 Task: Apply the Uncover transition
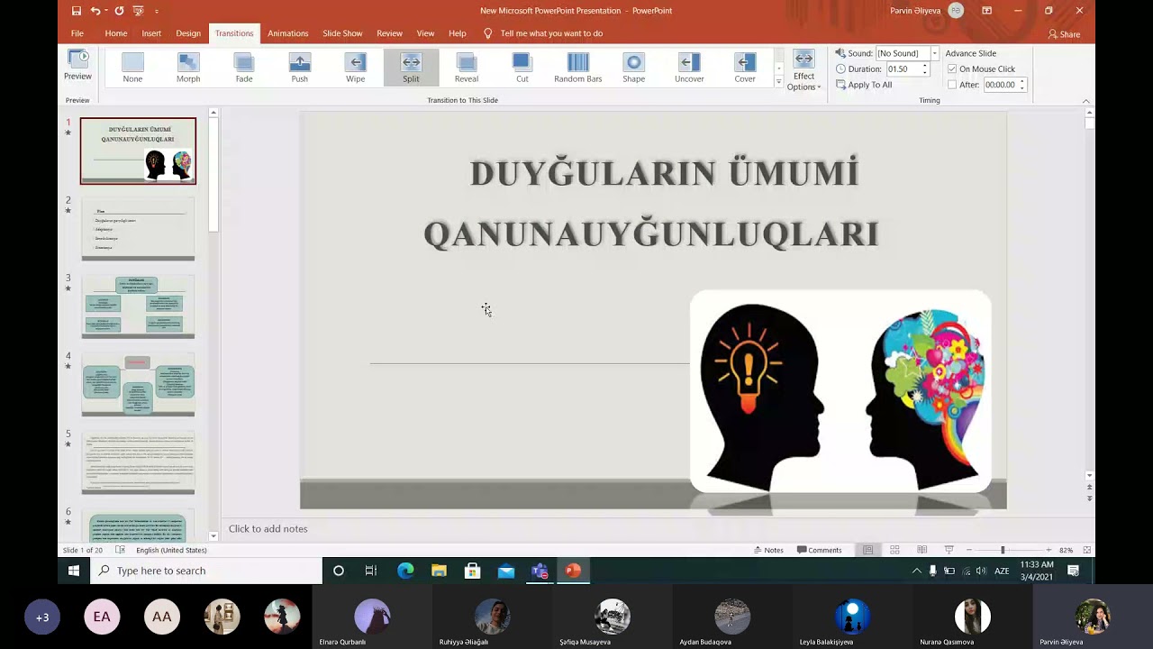coord(689,68)
